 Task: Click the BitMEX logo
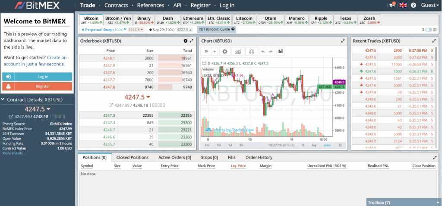[x=37, y=5]
